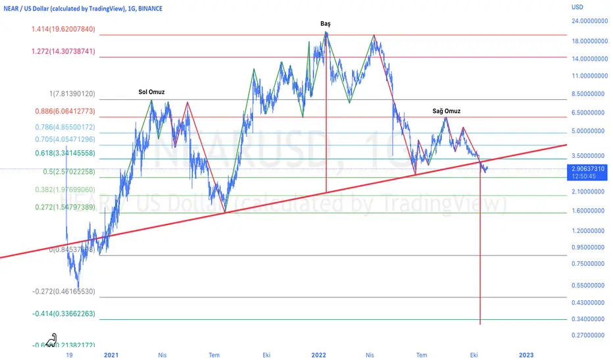Click the 0.27000000 price axis value

point(589,336)
